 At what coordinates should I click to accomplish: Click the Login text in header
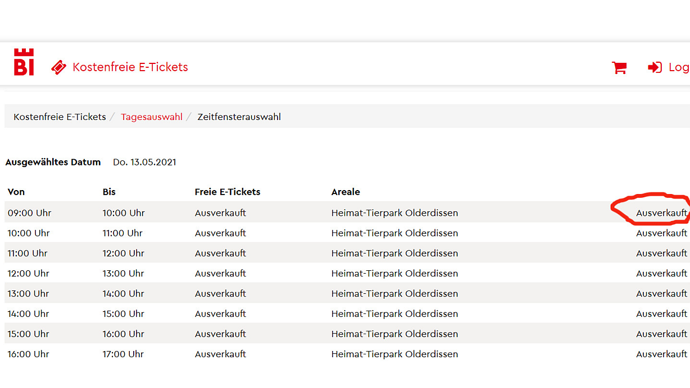(x=678, y=67)
